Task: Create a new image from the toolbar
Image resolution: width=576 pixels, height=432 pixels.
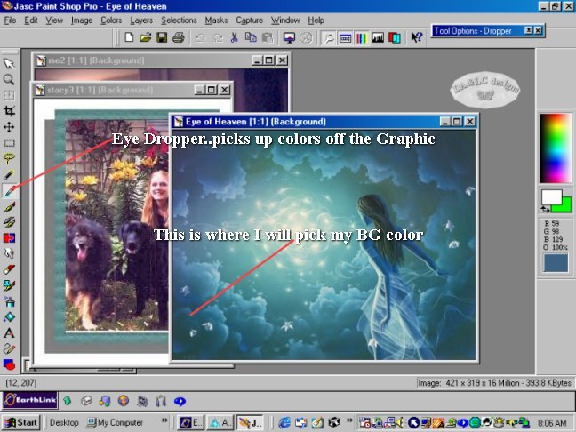Action: tap(129, 37)
